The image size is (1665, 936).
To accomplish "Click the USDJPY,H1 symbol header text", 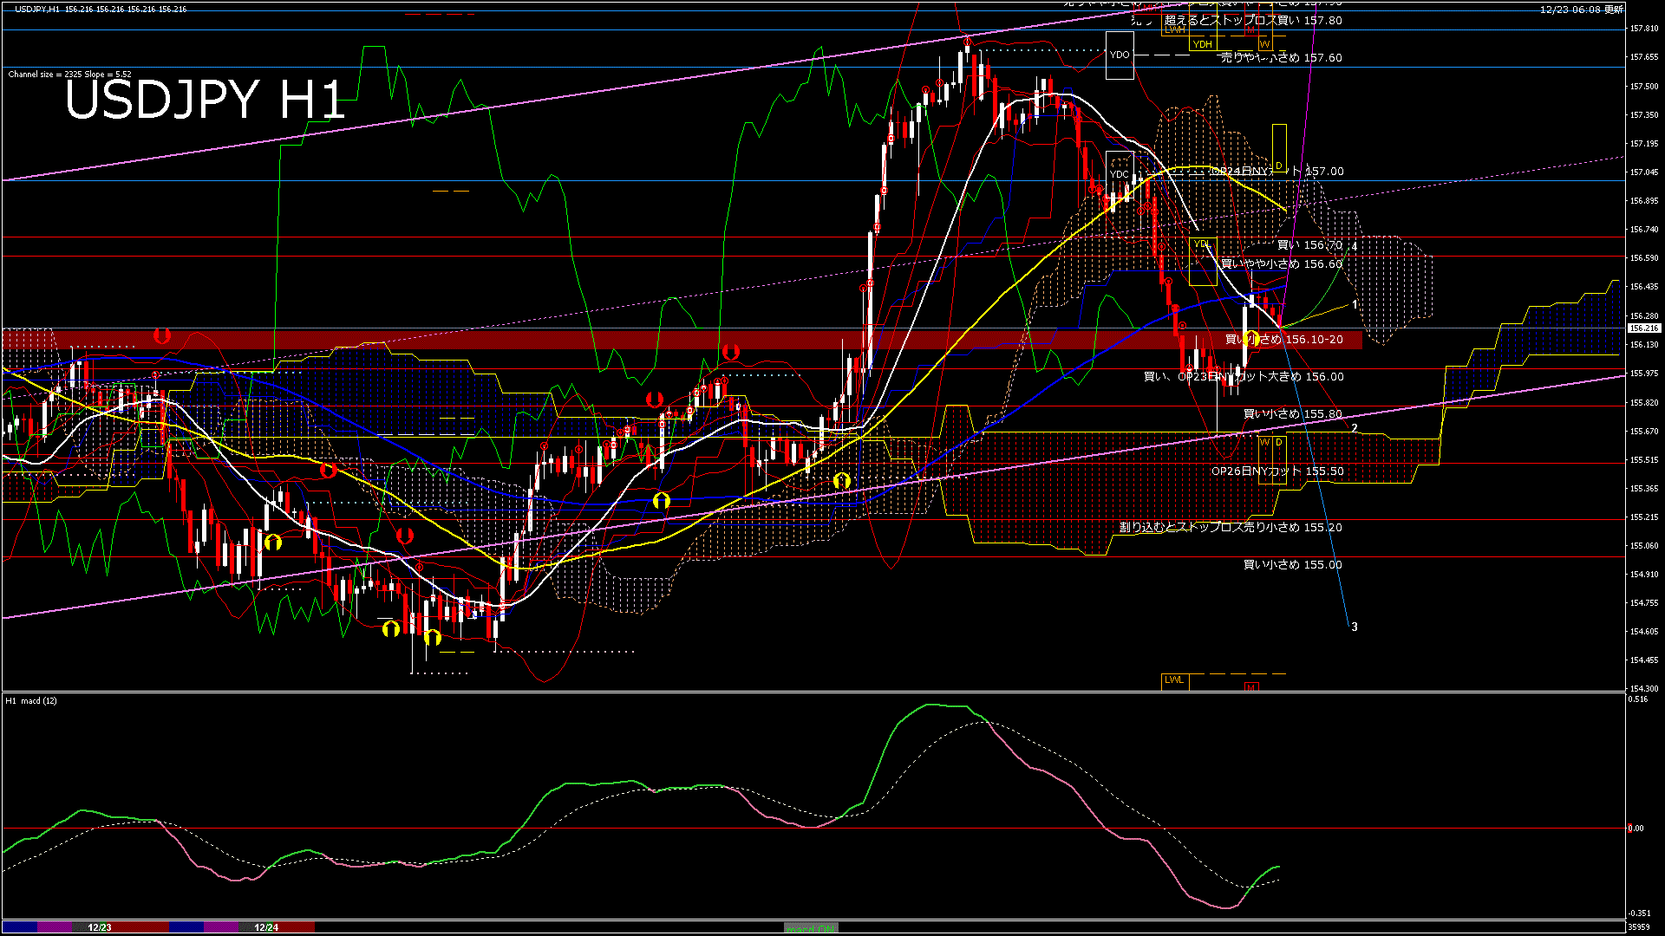I will tap(37, 9).
